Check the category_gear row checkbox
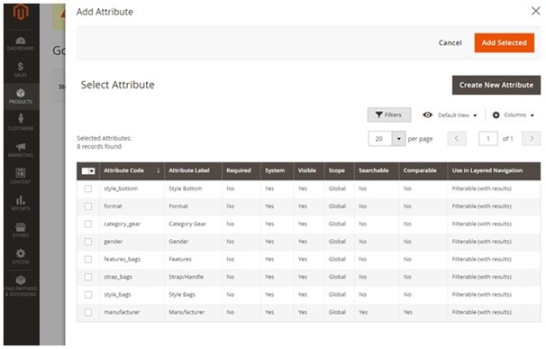 pos(88,224)
